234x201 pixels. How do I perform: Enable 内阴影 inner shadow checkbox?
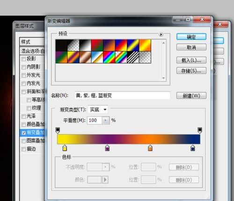23,67
